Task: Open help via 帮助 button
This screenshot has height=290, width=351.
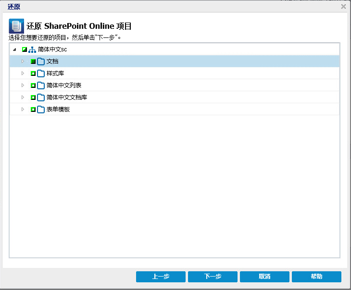Action: pos(316,277)
